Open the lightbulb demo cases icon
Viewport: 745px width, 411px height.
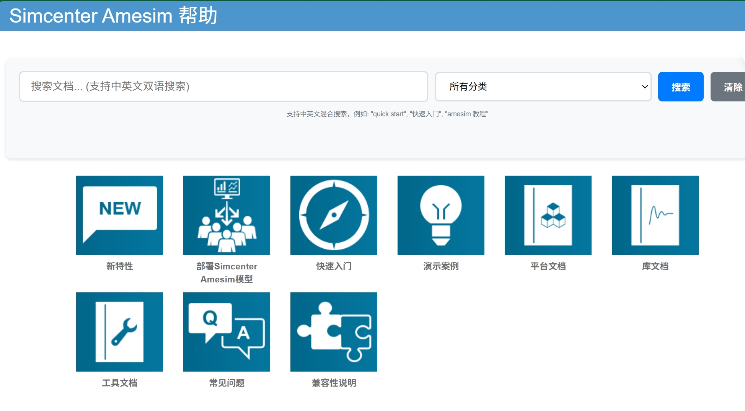click(x=441, y=215)
